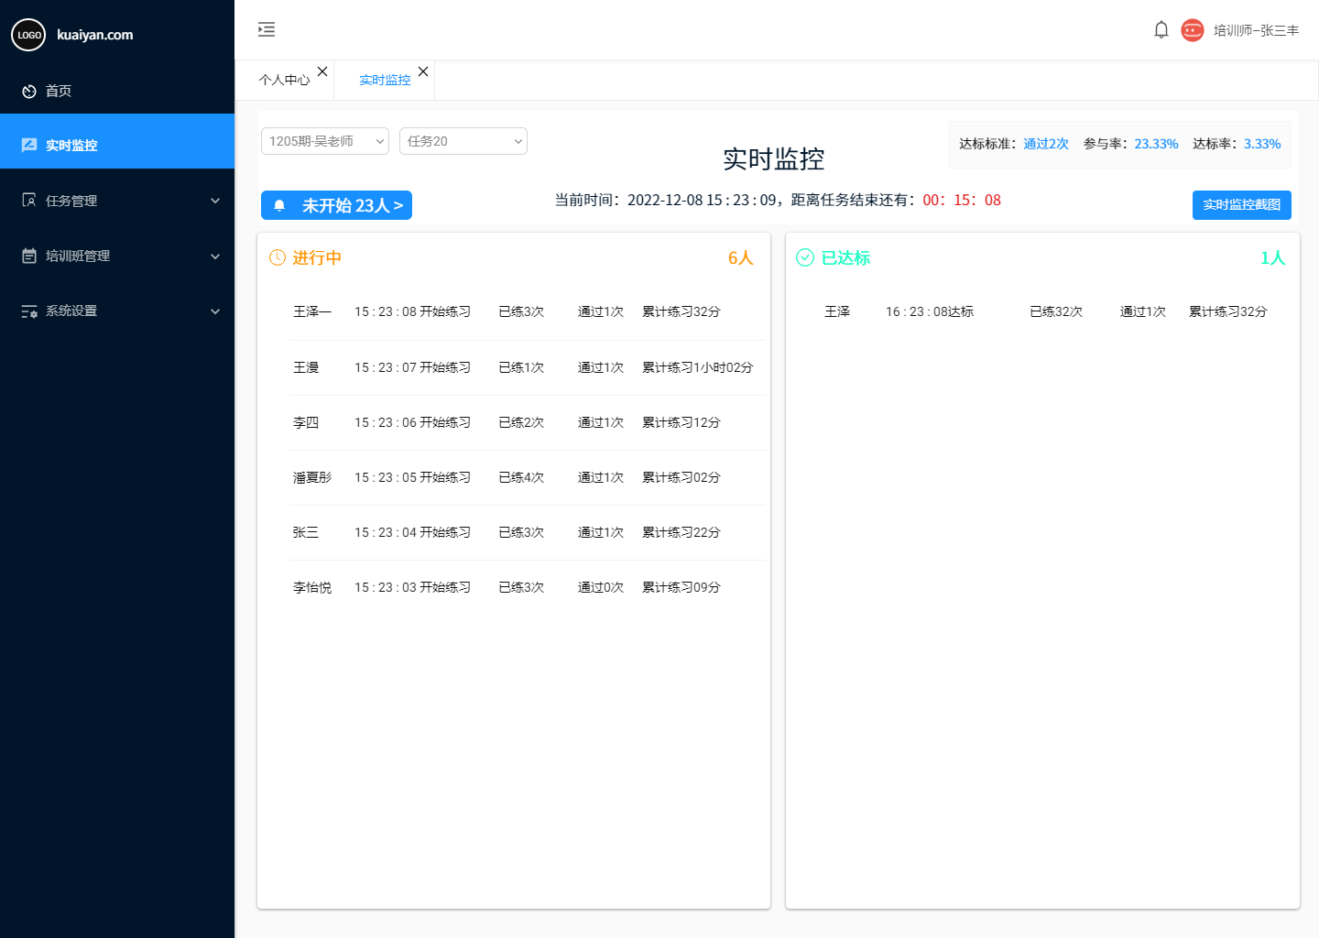Screen dimensions: 1319x938
Task: Expand the 任务管理 chevron
Action: click(x=215, y=201)
